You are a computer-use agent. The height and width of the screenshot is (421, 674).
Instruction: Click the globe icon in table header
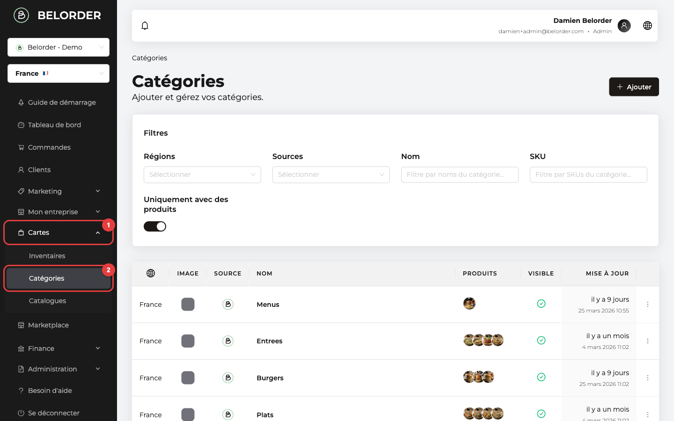pos(151,273)
